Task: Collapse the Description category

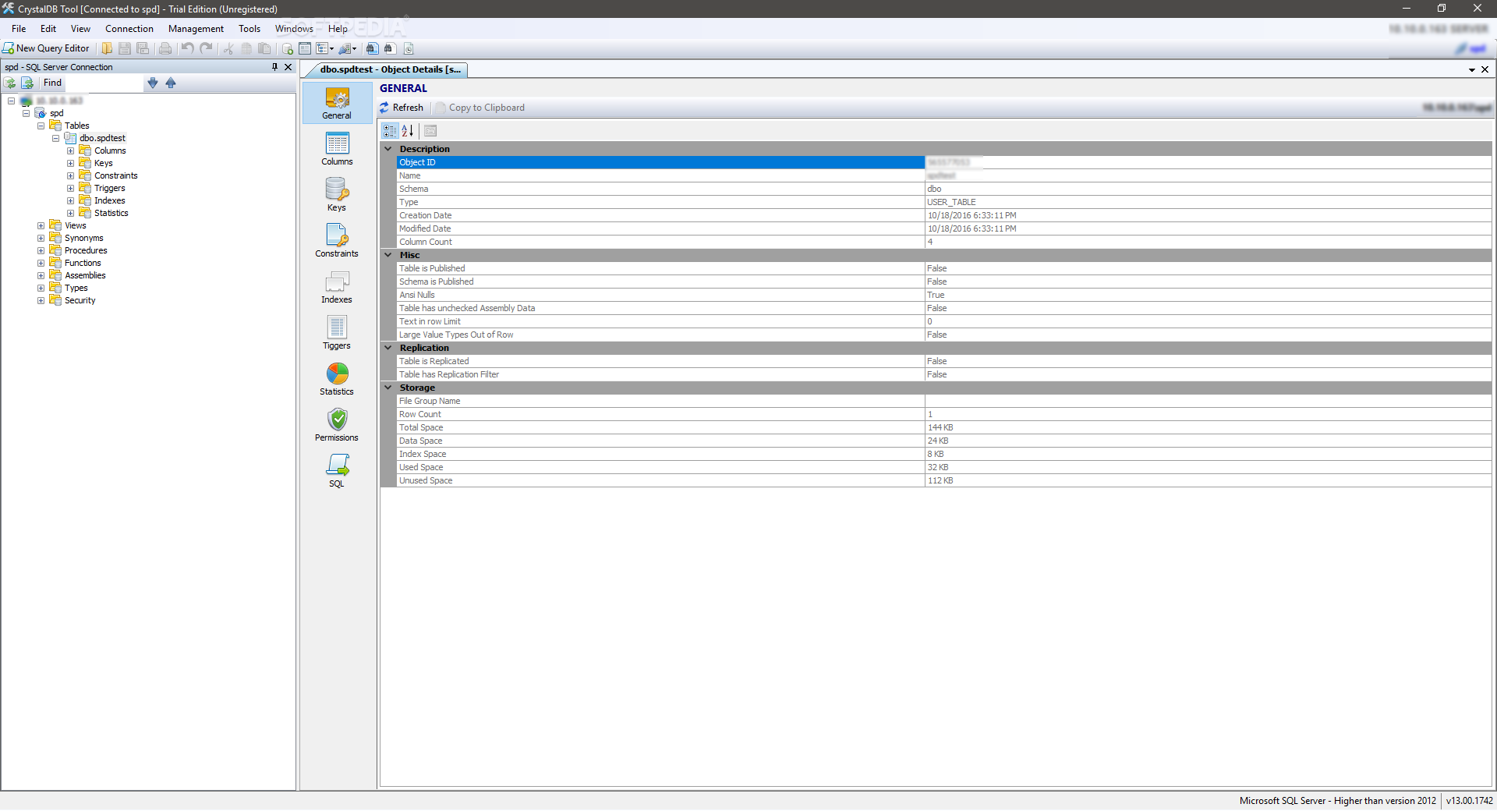Action: [388, 149]
